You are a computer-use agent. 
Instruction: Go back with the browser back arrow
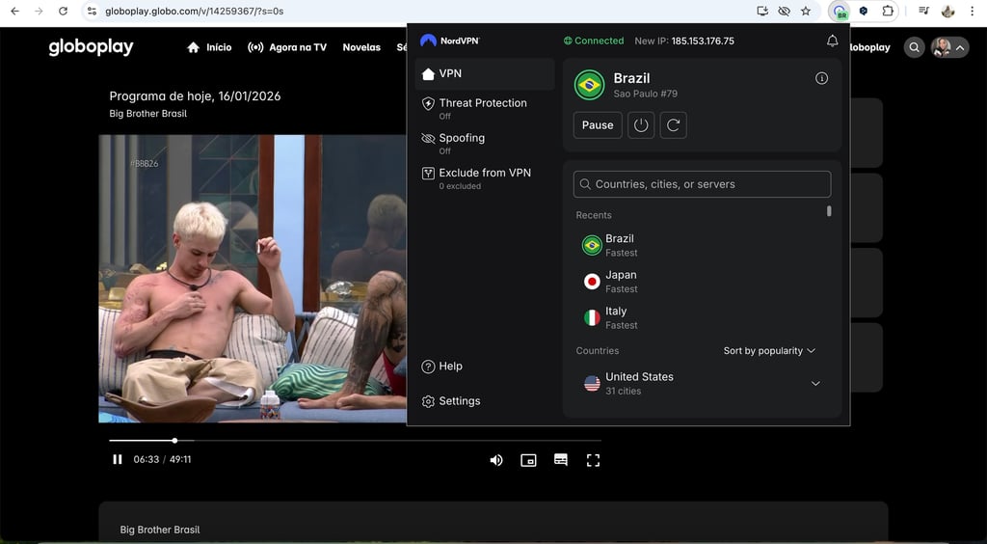coord(15,11)
